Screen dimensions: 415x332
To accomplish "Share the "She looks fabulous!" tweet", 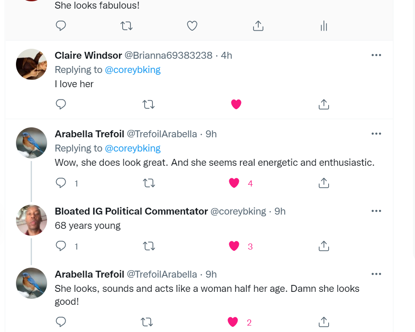I will tap(258, 26).
